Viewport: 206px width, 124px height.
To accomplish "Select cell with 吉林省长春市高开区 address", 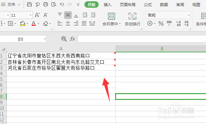I will (61, 62).
